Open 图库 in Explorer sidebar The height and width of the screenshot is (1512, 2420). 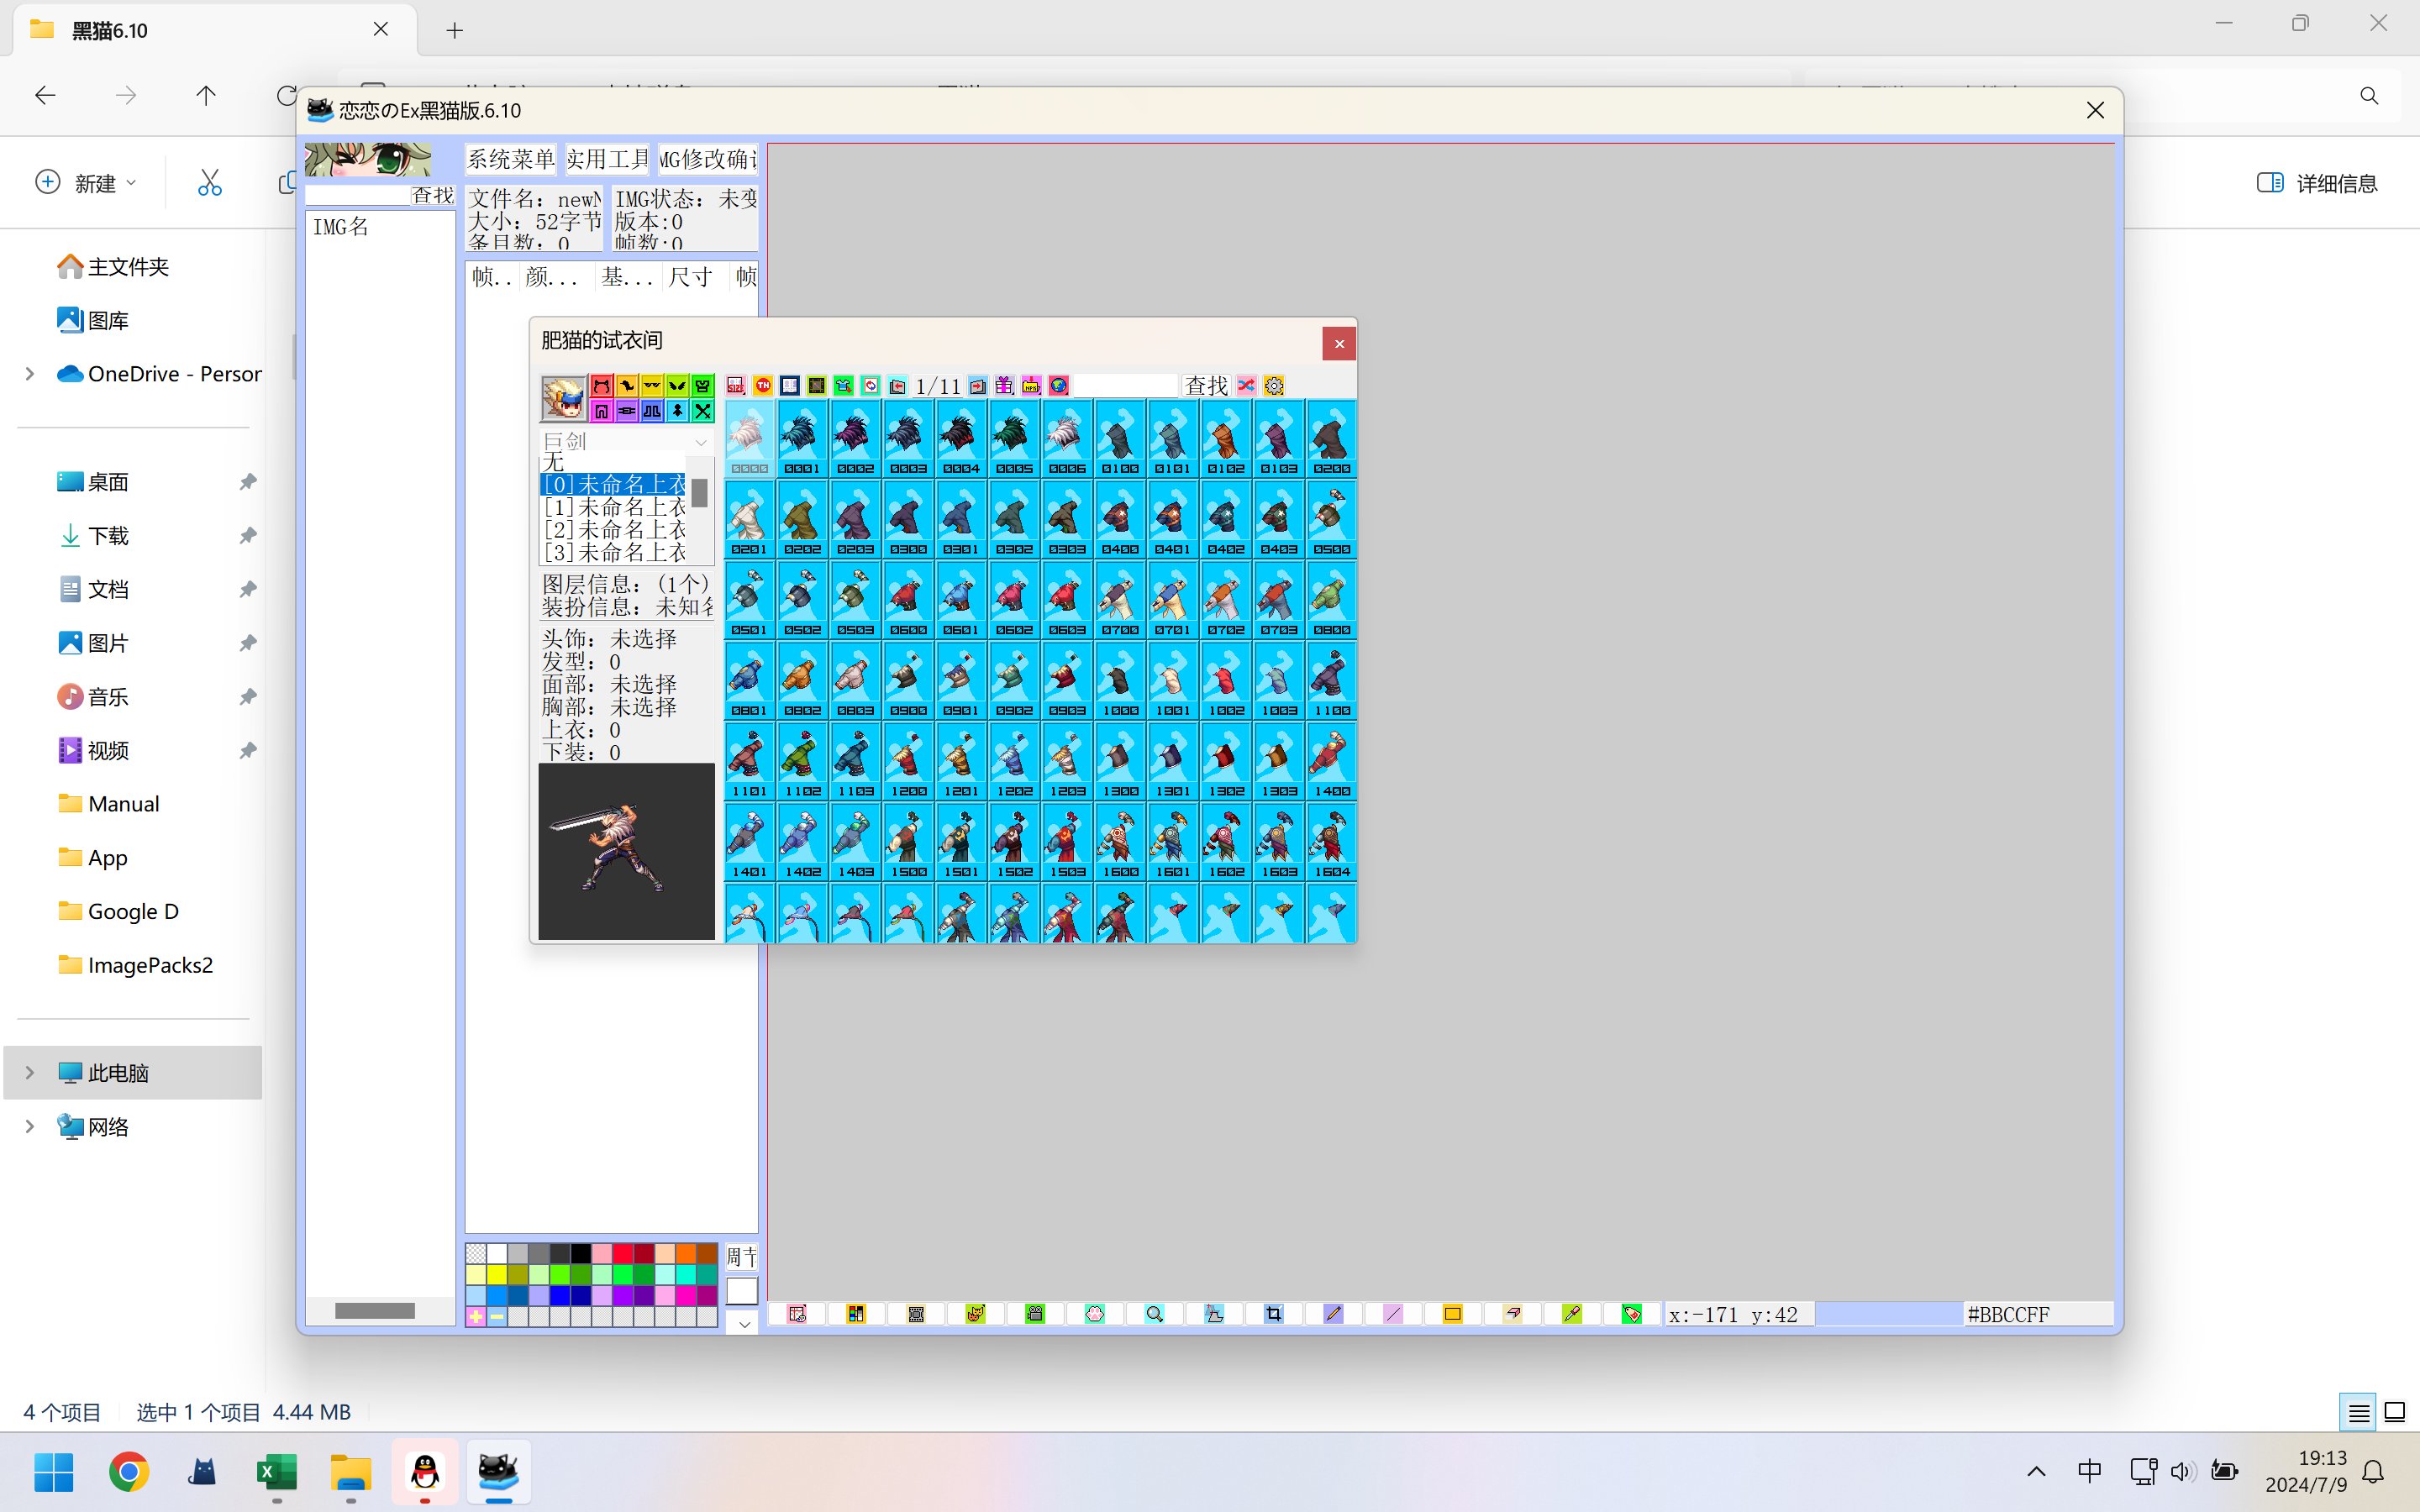click(93, 321)
